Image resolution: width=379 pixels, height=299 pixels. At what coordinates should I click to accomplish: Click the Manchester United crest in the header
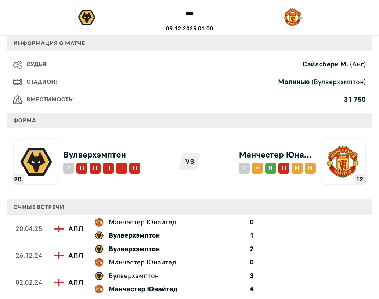(293, 17)
